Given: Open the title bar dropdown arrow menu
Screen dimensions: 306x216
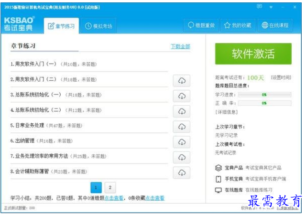Looking at the screenshot, I should tap(271, 7).
